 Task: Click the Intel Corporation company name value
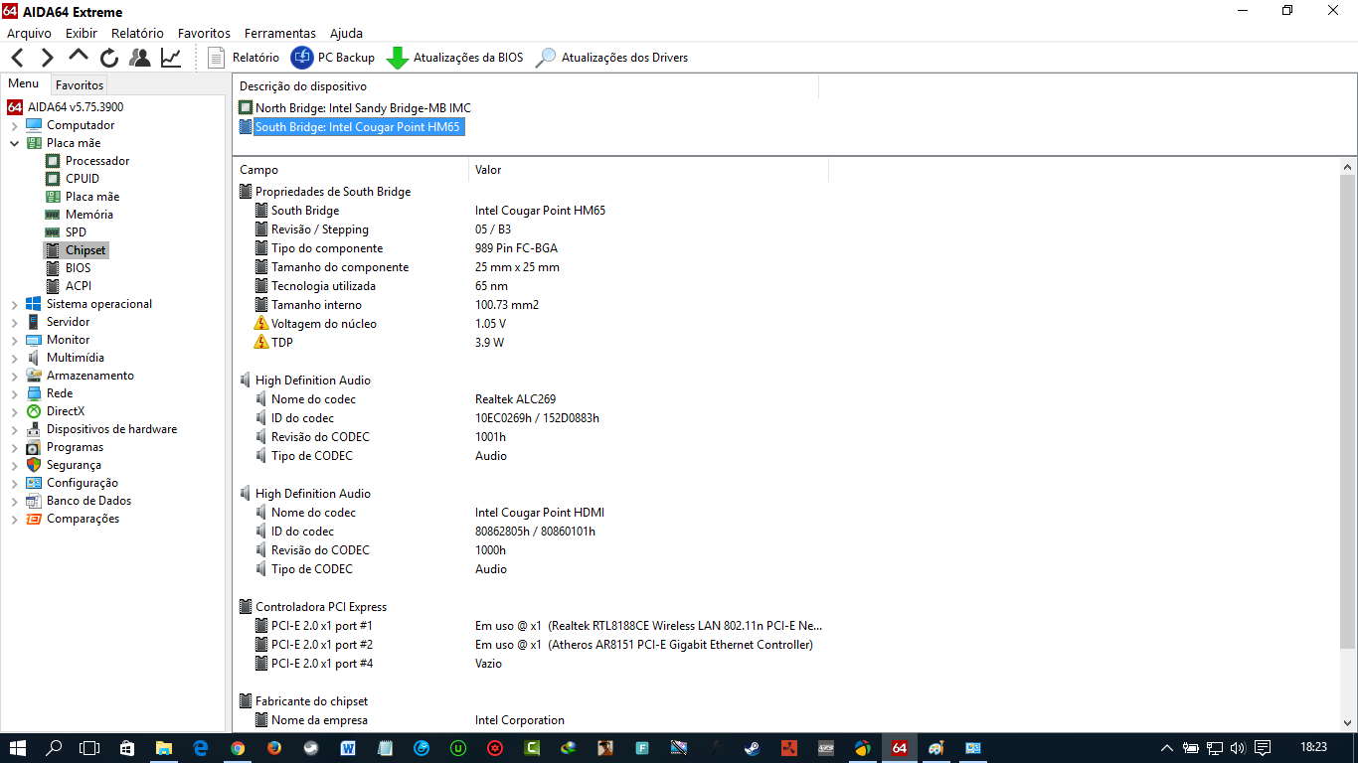pyautogui.click(x=520, y=720)
